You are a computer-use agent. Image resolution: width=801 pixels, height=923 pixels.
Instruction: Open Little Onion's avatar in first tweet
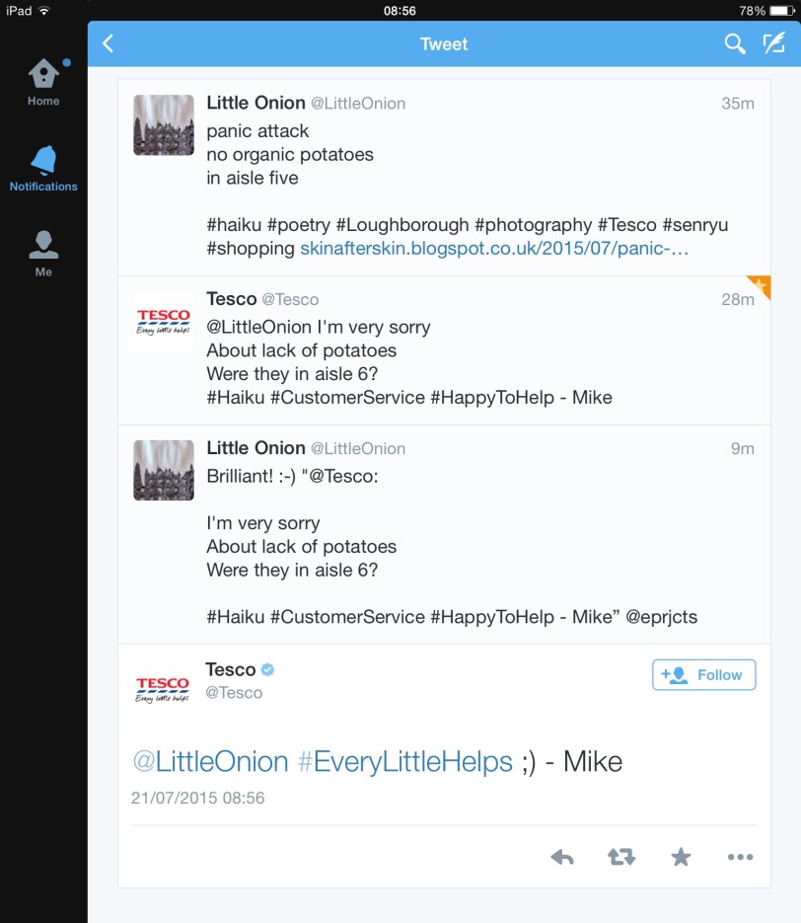pos(164,124)
